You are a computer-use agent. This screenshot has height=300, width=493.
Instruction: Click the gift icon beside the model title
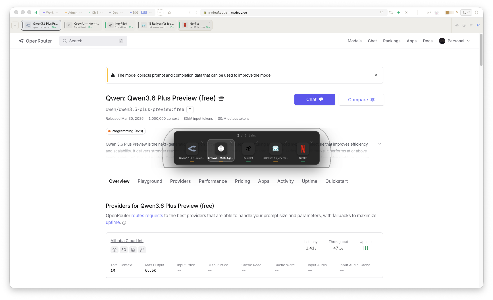pyautogui.click(x=221, y=98)
